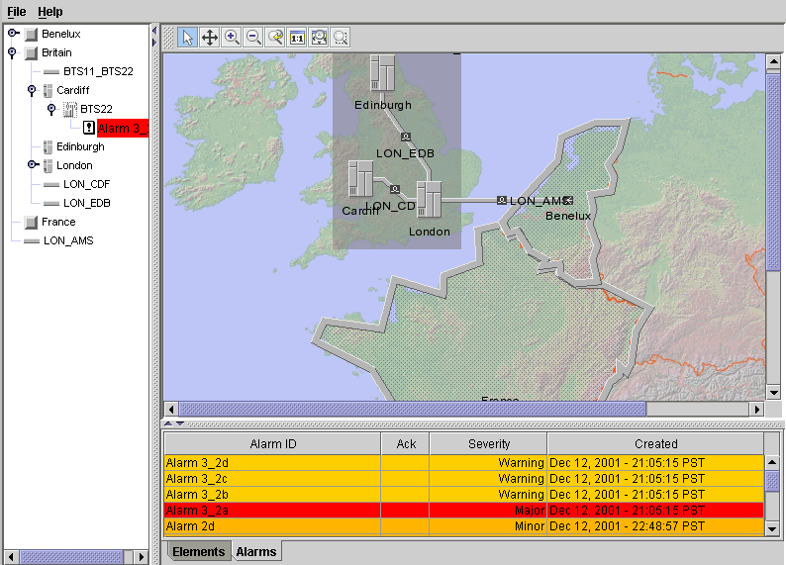This screenshot has width=786, height=565.
Task: Select the red Alarm 3_2a row
Action: (463, 510)
